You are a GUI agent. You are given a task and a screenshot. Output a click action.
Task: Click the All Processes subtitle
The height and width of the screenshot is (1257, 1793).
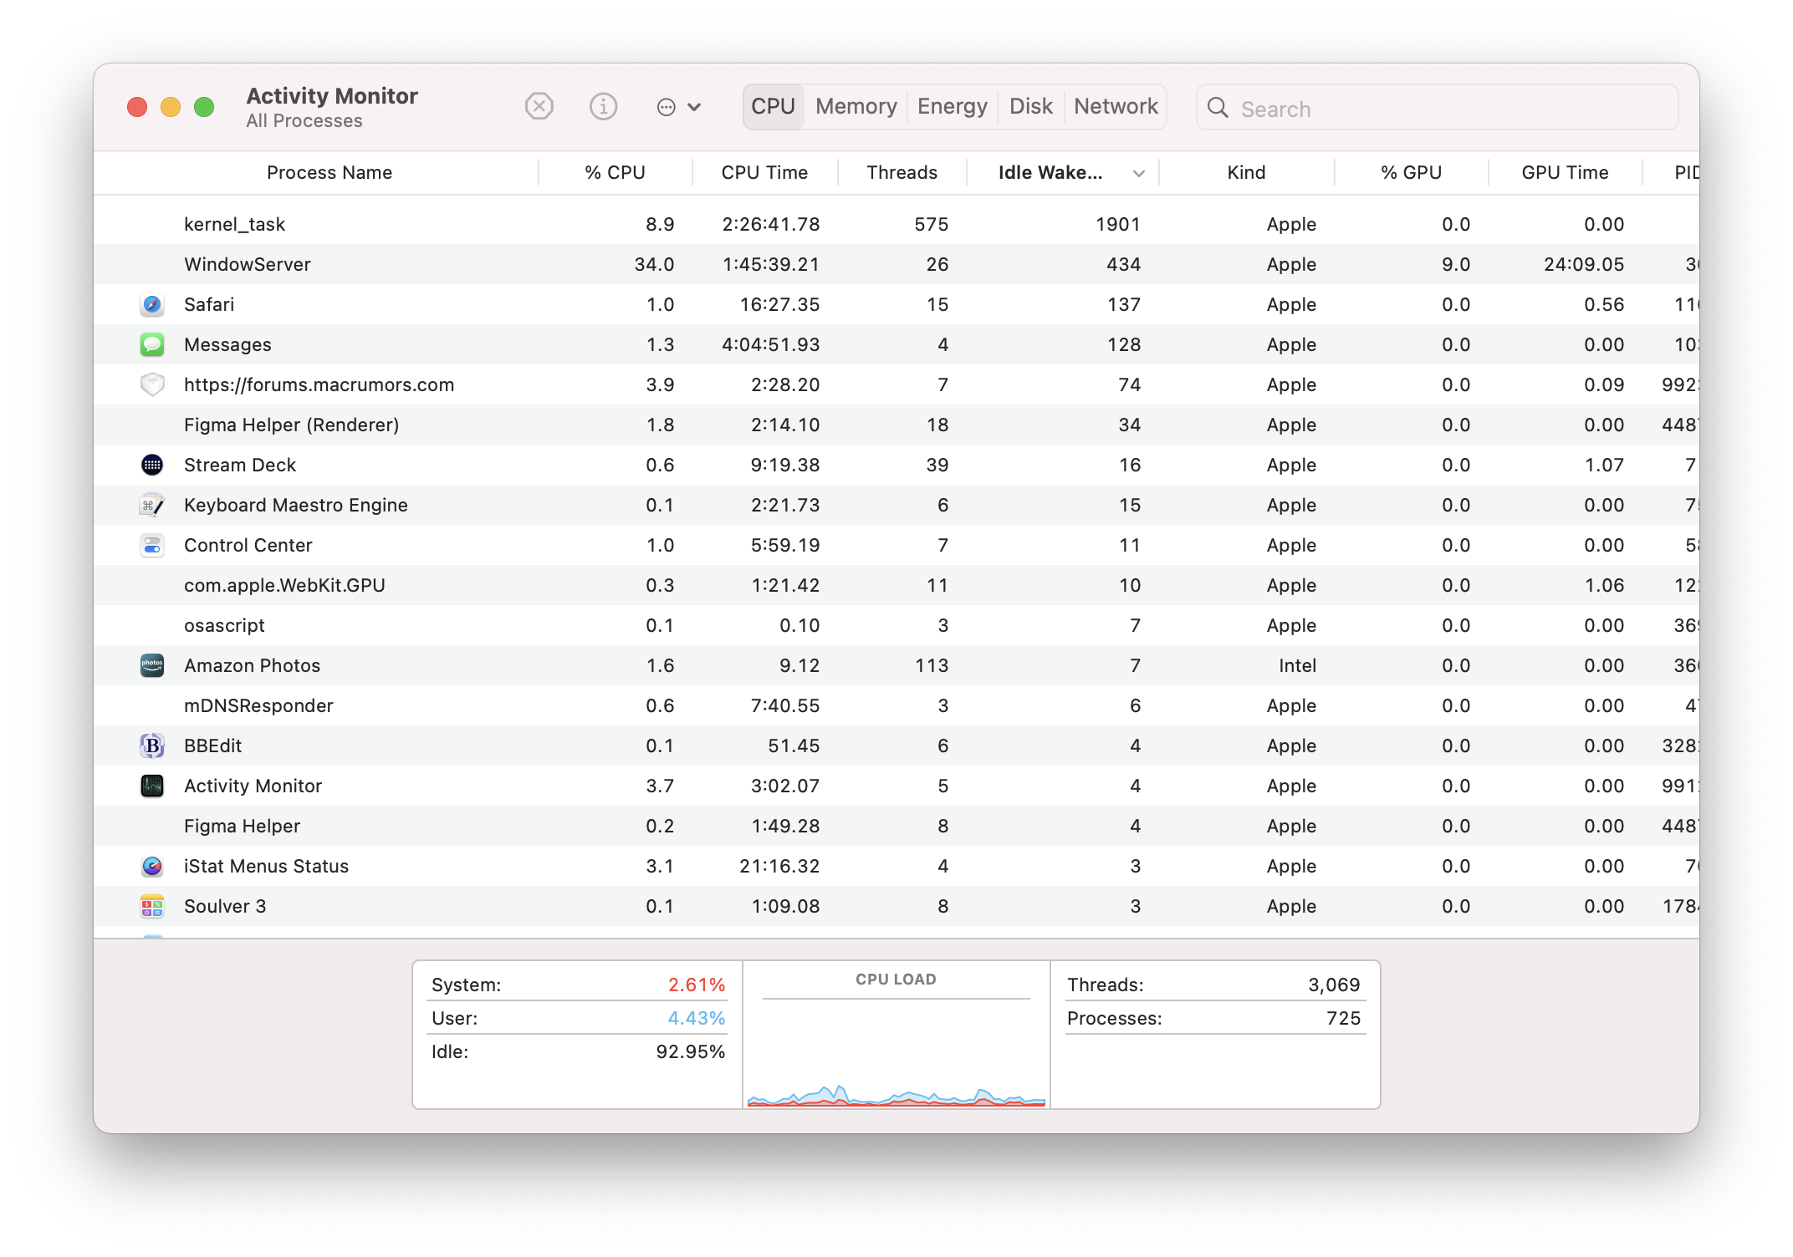[x=304, y=121]
